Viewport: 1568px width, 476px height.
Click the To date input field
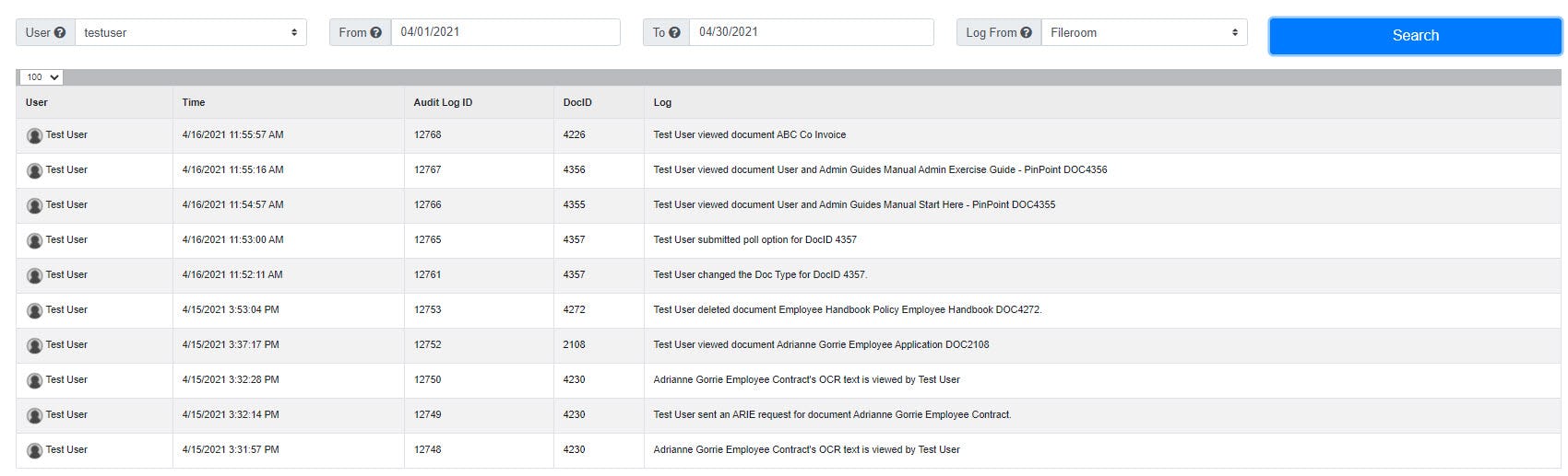(811, 32)
